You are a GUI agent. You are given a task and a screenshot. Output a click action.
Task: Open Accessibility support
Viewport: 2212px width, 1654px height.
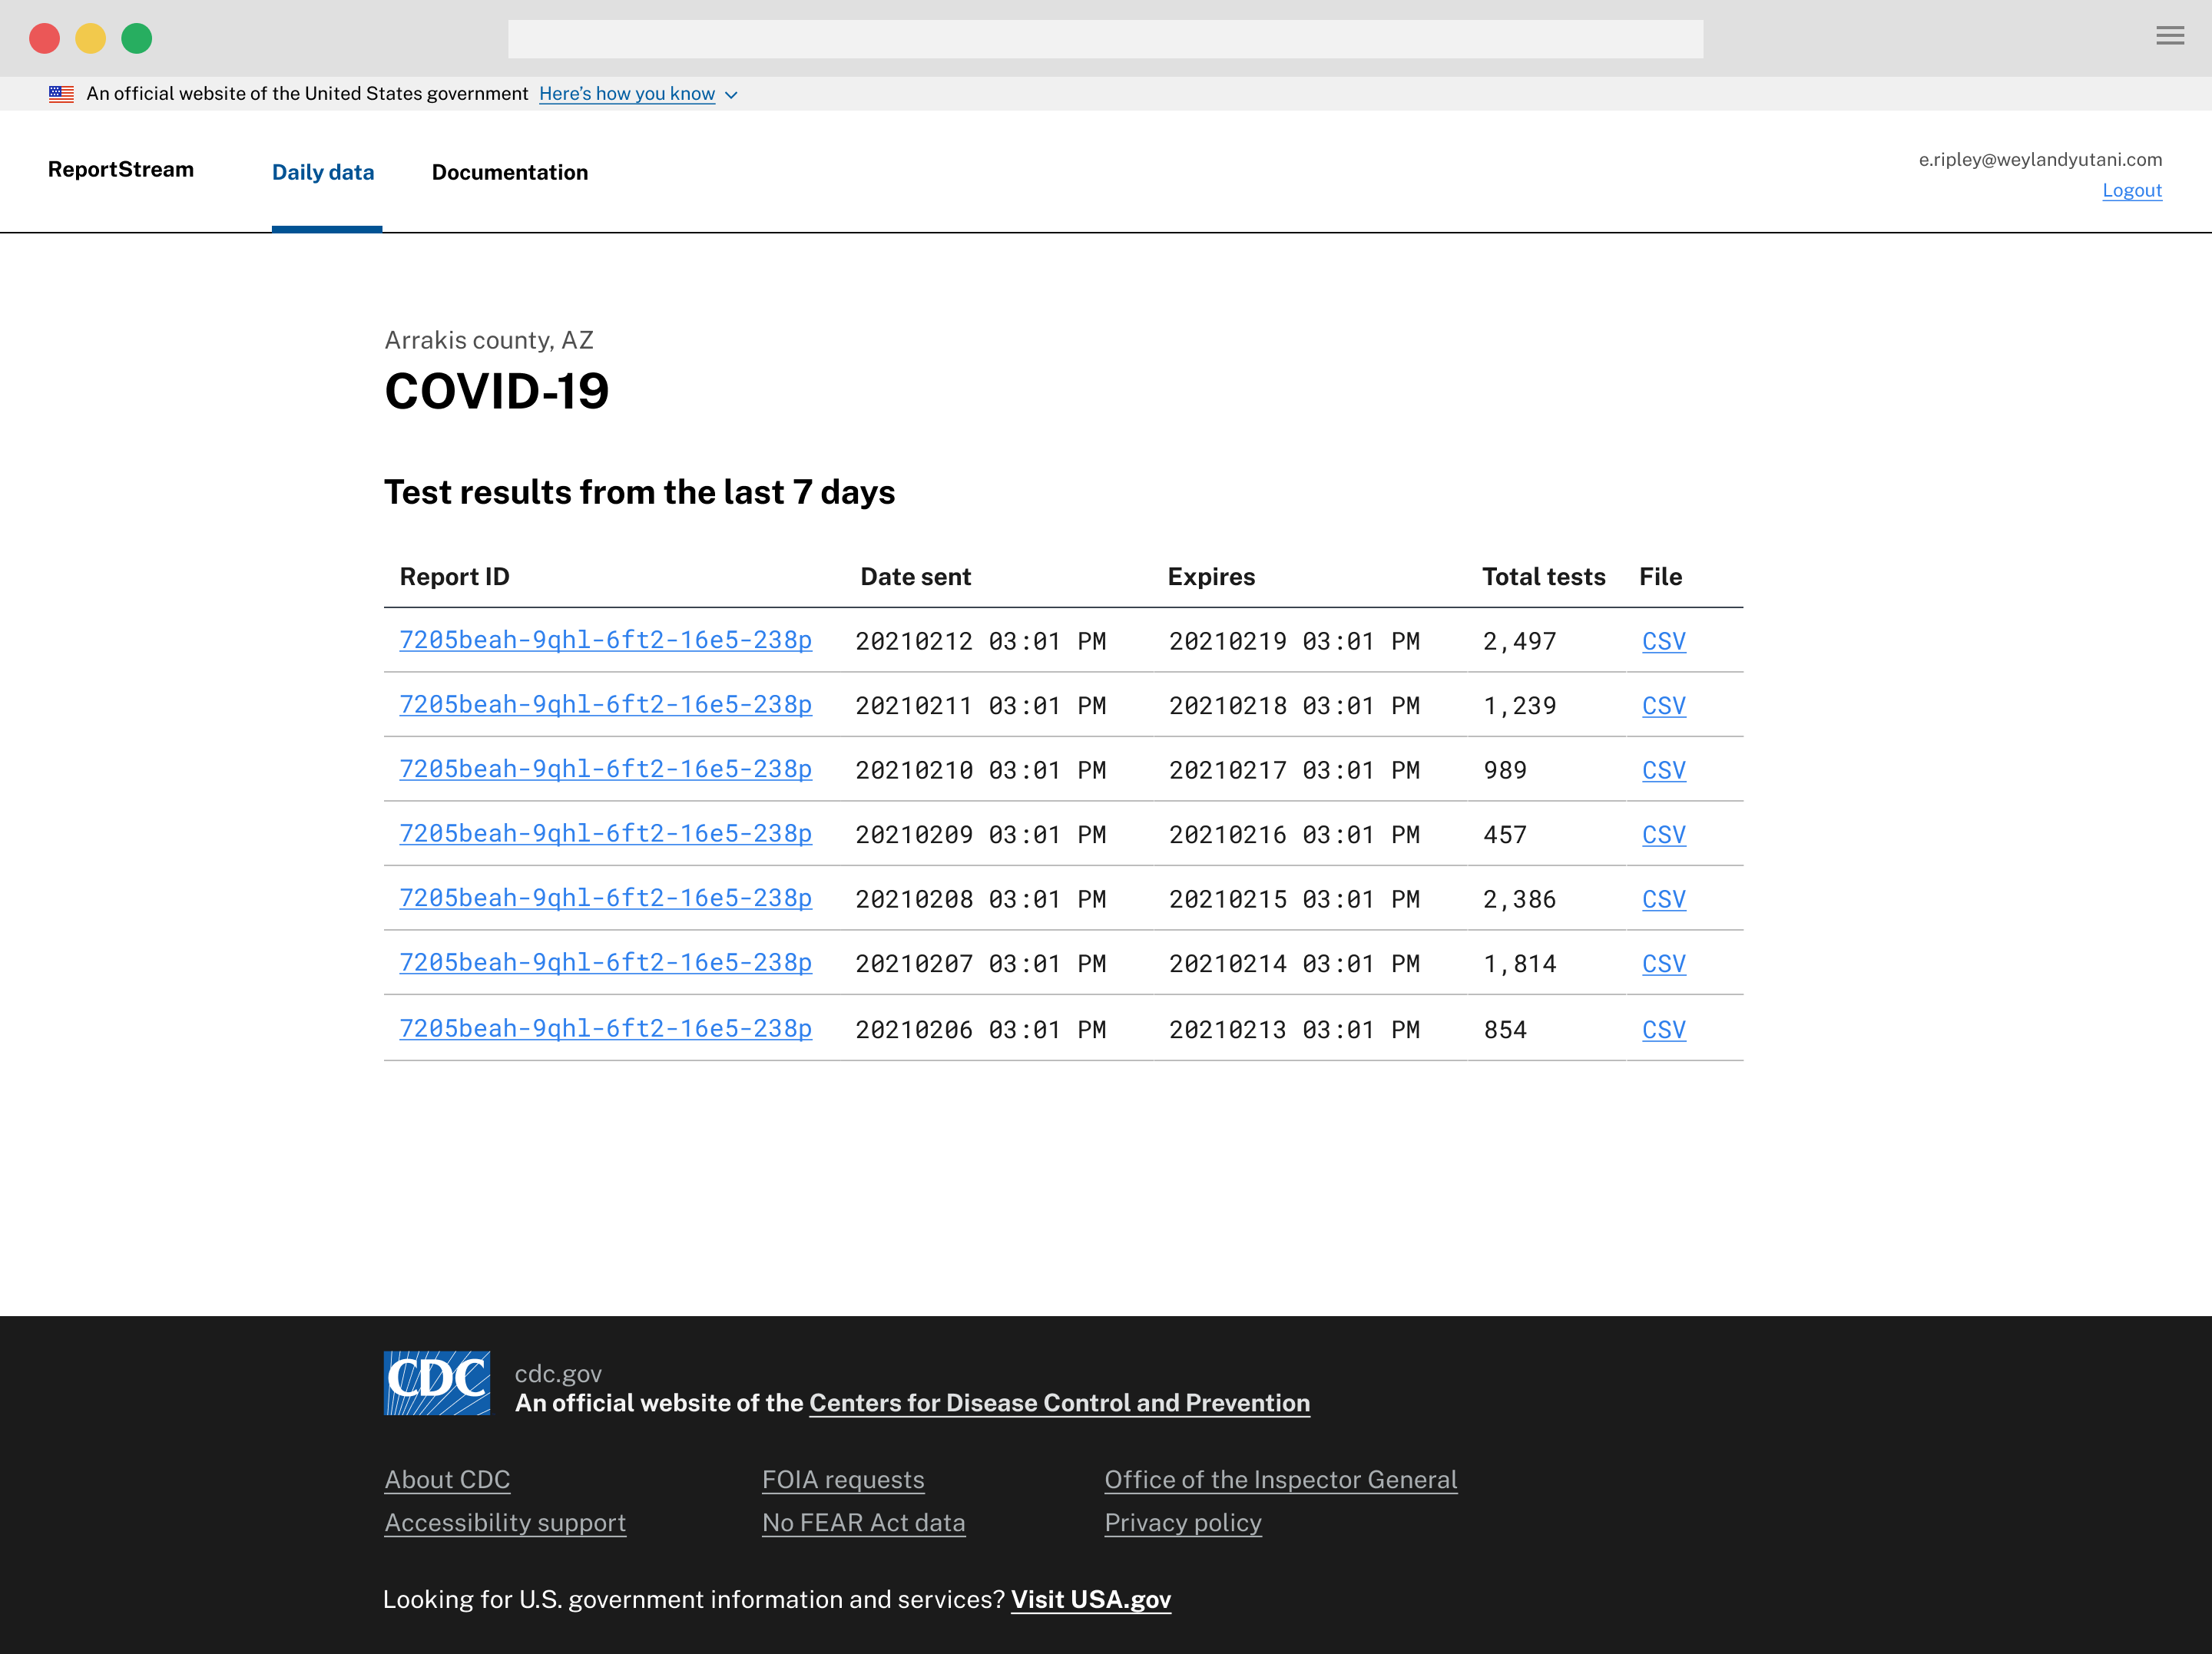click(505, 1522)
